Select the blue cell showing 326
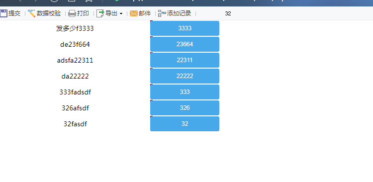Screen dimensions: 373x182 click(x=185, y=108)
